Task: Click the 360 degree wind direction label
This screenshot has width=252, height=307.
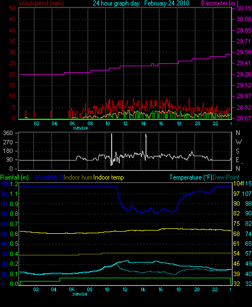Action: click(8, 133)
